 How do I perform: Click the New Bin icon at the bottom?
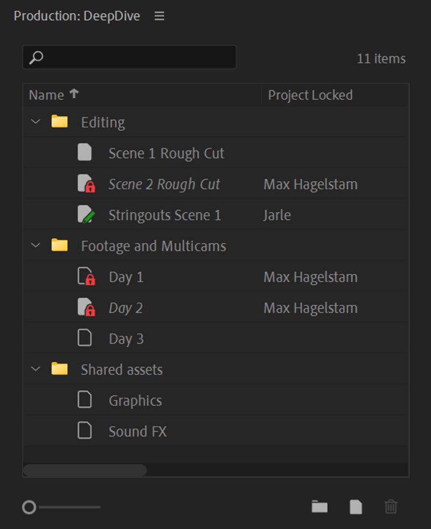[319, 507]
